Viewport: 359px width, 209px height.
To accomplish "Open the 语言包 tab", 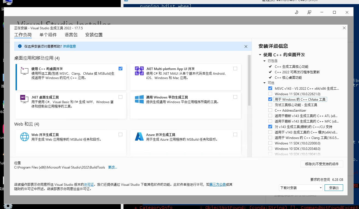I will coord(71,35).
